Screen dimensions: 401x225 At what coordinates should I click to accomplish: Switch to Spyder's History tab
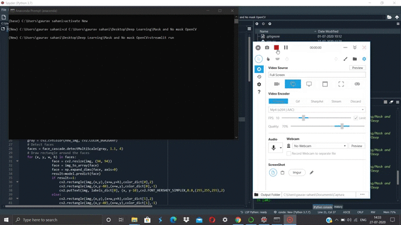point(338,207)
